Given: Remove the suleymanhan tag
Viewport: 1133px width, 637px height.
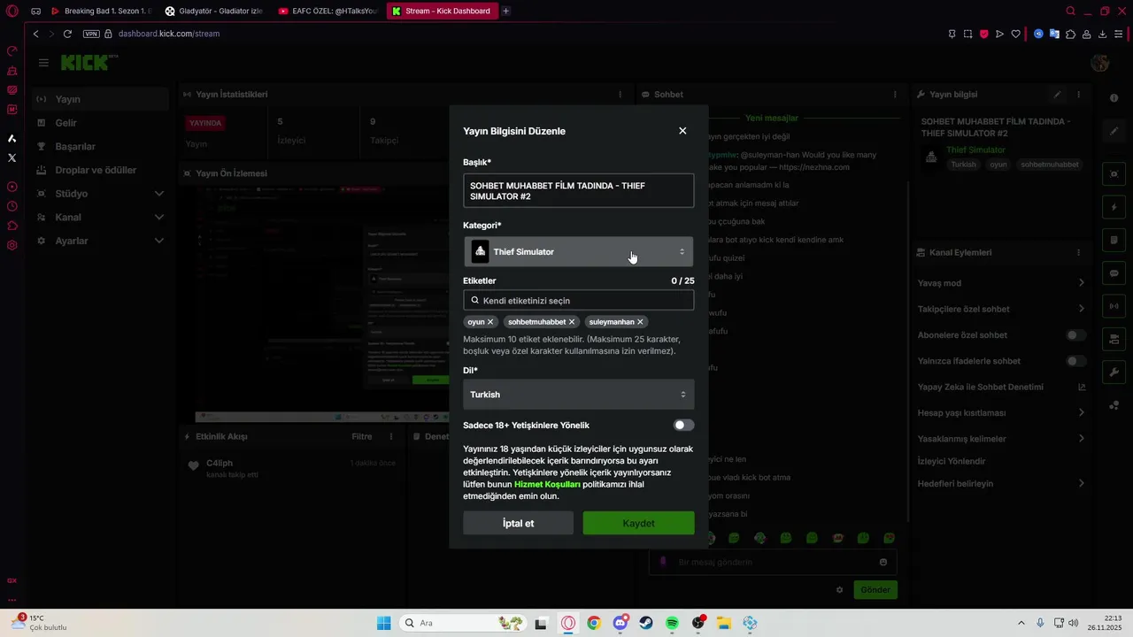Looking at the screenshot, I should click(640, 322).
